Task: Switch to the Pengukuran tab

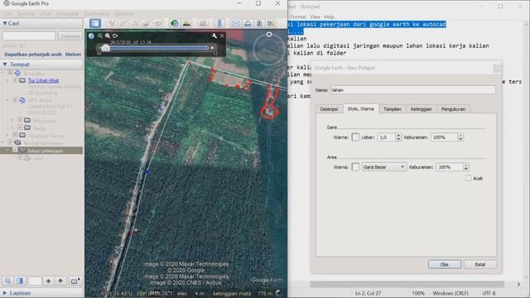Action: tap(453, 109)
